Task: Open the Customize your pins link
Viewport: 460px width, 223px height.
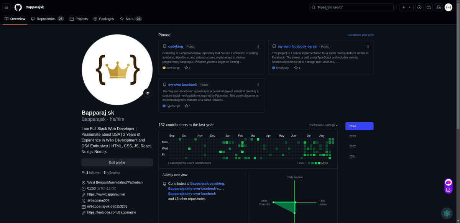Action: (x=360, y=34)
